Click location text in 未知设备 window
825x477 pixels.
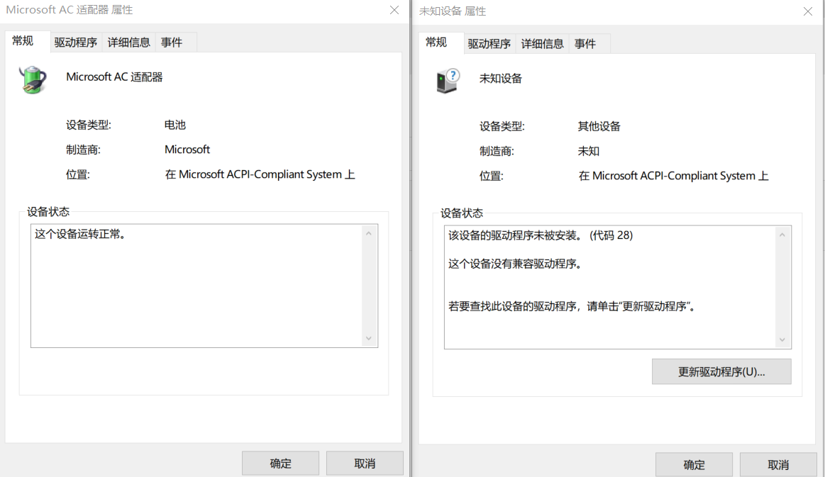point(673,176)
